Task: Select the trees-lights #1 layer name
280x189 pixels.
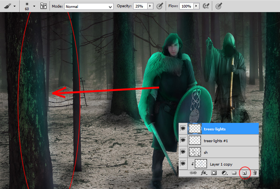Action: click(216, 141)
